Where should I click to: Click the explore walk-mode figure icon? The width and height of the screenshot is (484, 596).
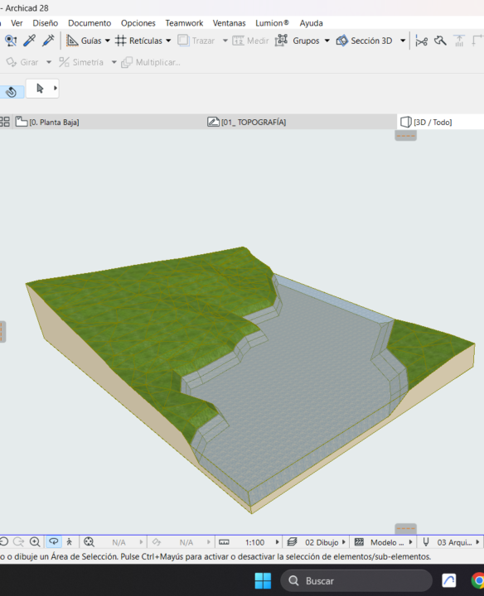[x=70, y=541]
